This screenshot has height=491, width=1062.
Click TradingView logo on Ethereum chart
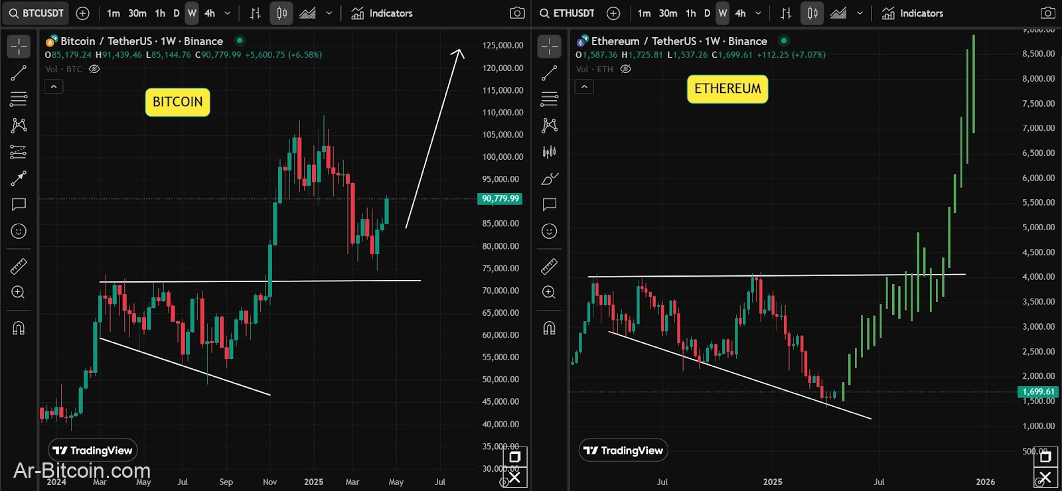pos(623,451)
